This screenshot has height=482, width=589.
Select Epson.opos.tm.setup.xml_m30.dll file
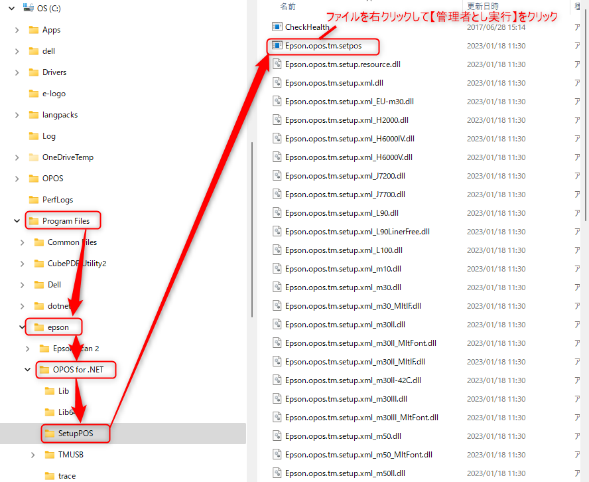[343, 287]
